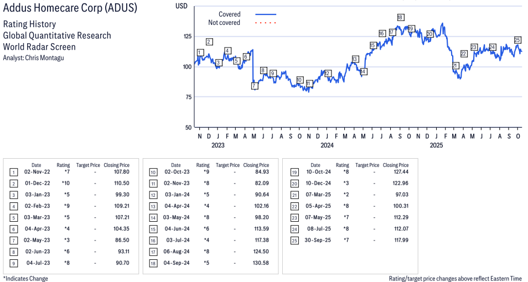Screen dimensions: 528x282
Task: Click the World Radar Screen heading
Action: click(x=39, y=46)
